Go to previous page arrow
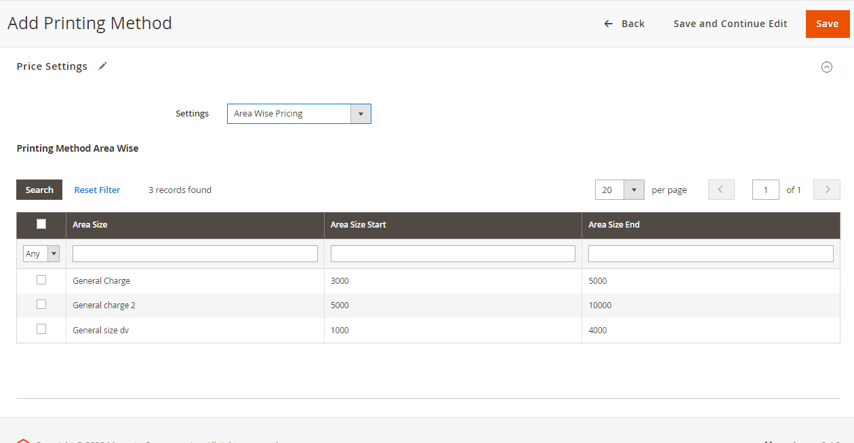The height and width of the screenshot is (443, 854). tap(721, 190)
